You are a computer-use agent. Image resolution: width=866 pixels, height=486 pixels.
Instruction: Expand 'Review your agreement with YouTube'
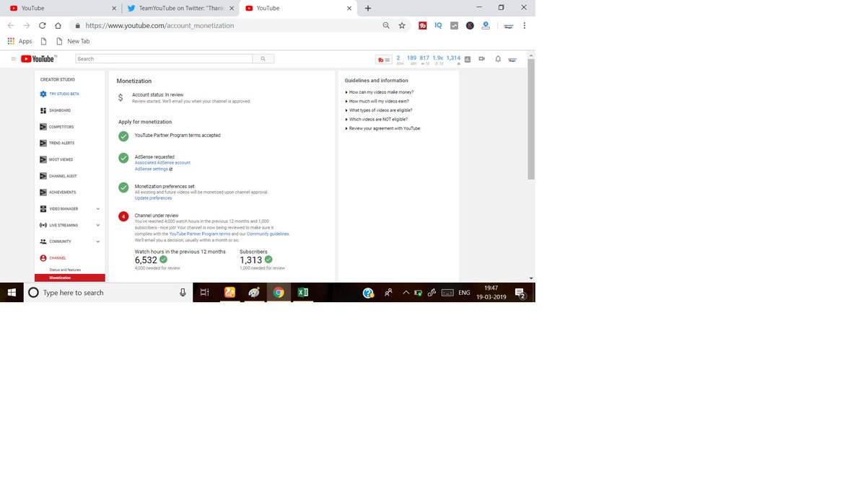(382, 128)
